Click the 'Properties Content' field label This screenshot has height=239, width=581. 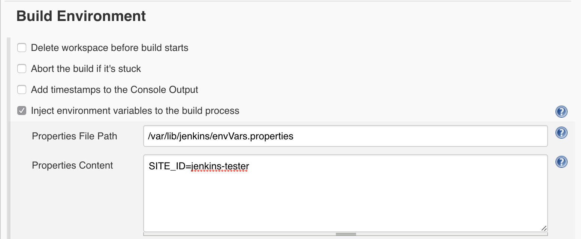pyautogui.click(x=72, y=166)
